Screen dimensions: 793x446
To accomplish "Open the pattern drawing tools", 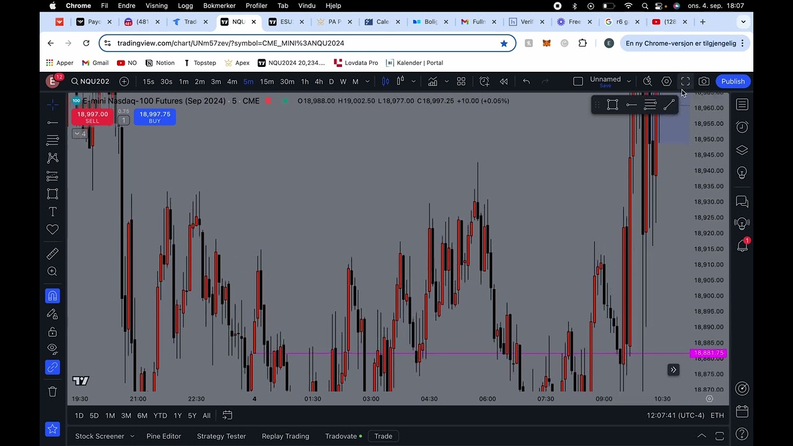I will 53,158.
